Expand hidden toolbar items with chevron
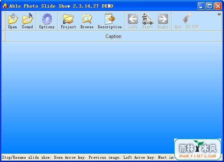The height and width of the screenshot is (162, 224). (x=219, y=14)
